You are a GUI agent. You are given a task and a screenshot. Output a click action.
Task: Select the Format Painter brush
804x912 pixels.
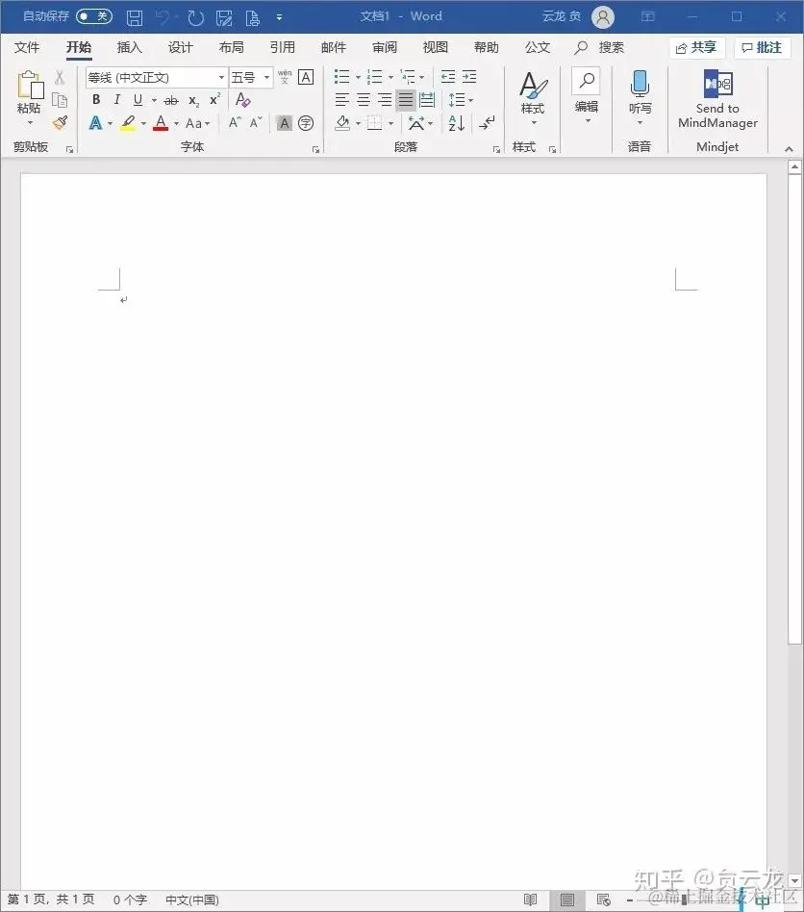coord(60,123)
